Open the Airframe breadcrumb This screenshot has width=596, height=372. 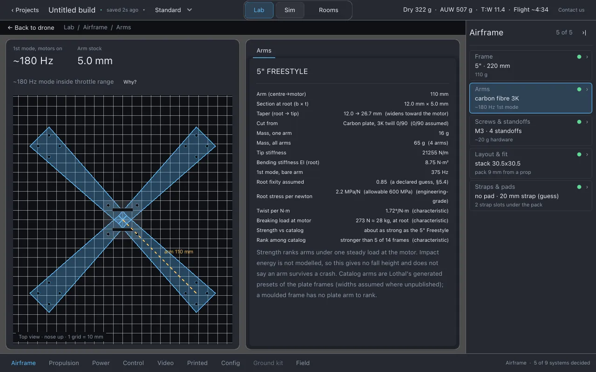coord(95,27)
